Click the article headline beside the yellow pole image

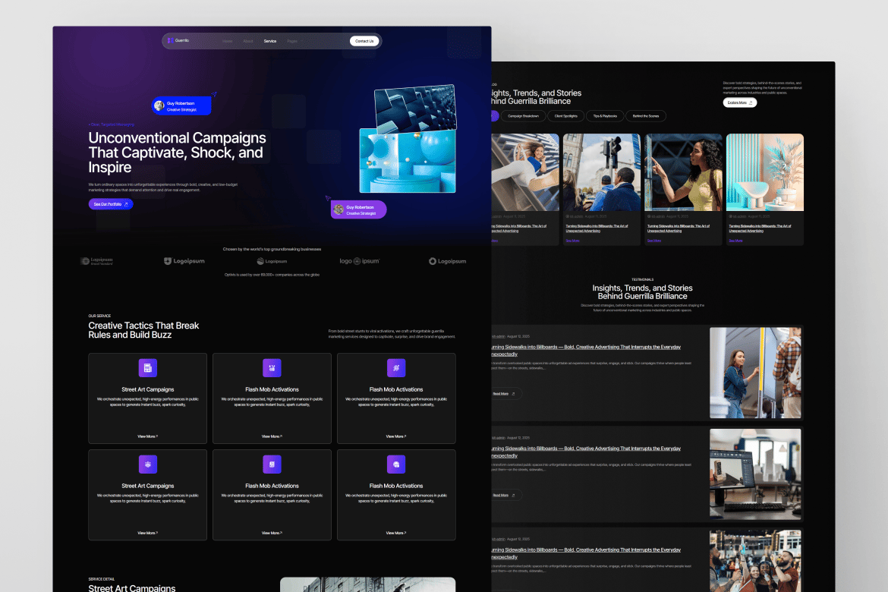click(x=586, y=350)
